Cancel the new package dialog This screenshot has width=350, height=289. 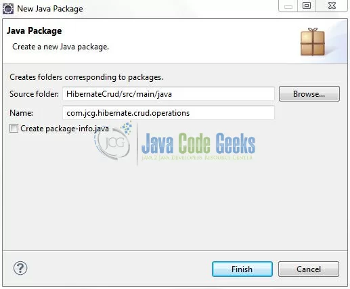[309, 269]
